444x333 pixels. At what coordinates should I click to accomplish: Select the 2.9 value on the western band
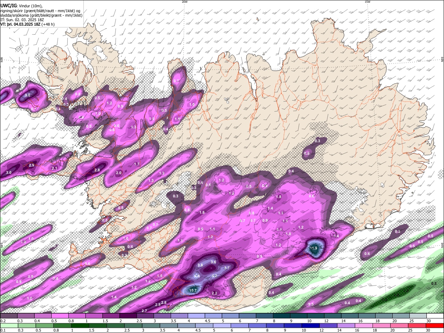click(32, 165)
